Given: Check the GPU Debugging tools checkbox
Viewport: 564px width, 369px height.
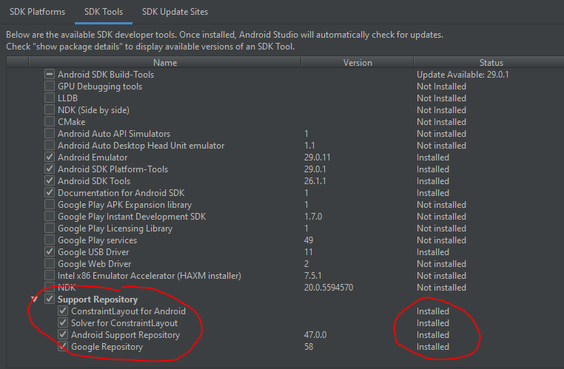Looking at the screenshot, I should [50, 87].
